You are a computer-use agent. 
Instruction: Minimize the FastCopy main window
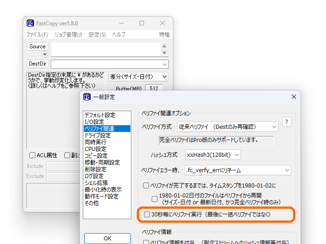click(x=121, y=23)
